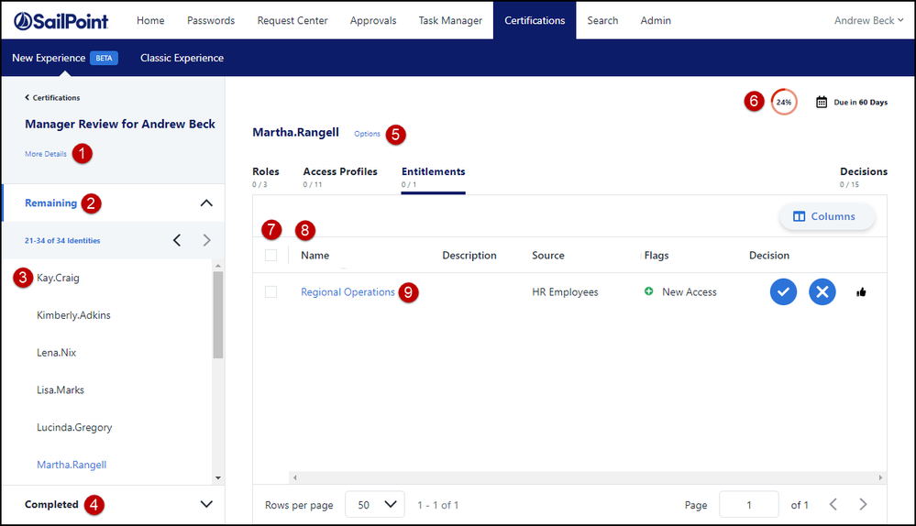Open the Request Center menu

tap(292, 20)
